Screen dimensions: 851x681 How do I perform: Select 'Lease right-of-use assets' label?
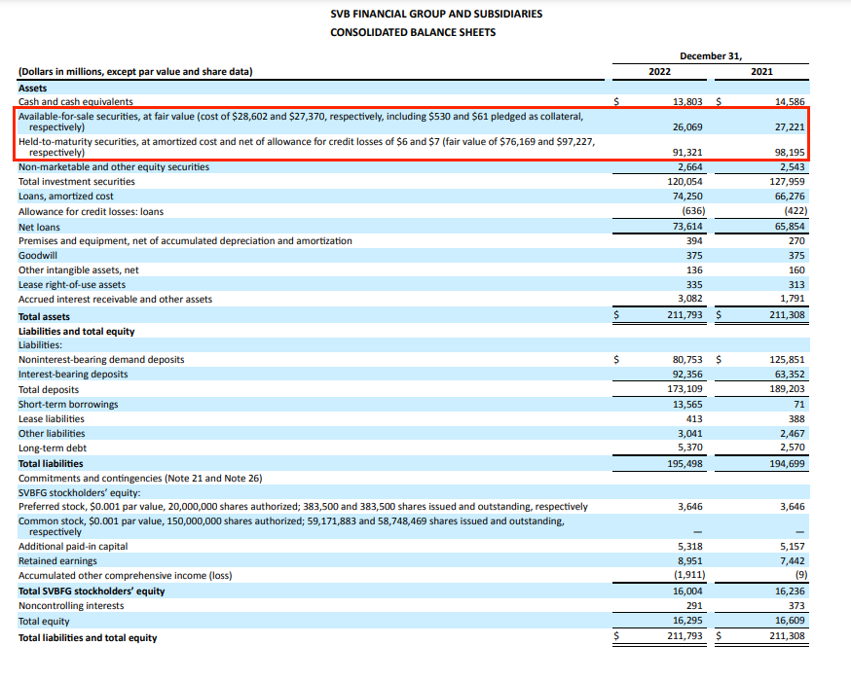point(72,285)
